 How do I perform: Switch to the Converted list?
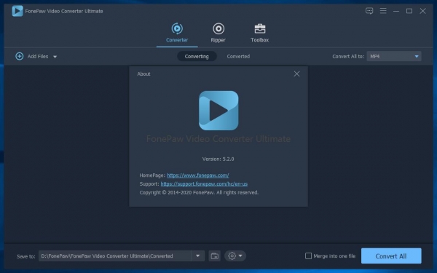click(238, 56)
